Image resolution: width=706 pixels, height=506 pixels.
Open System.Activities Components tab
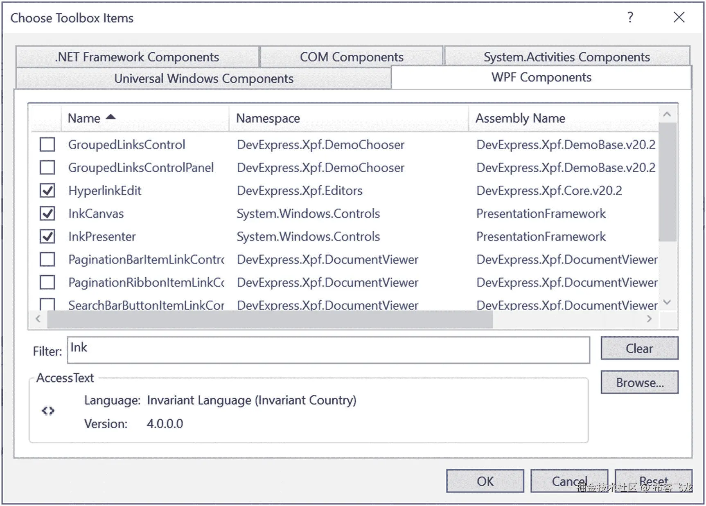(x=567, y=56)
